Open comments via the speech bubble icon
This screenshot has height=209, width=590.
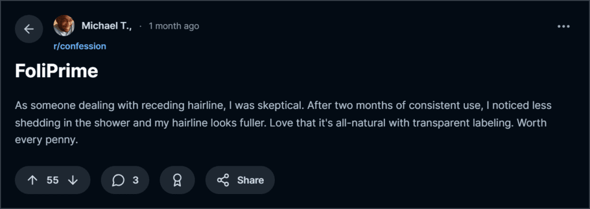click(x=118, y=180)
